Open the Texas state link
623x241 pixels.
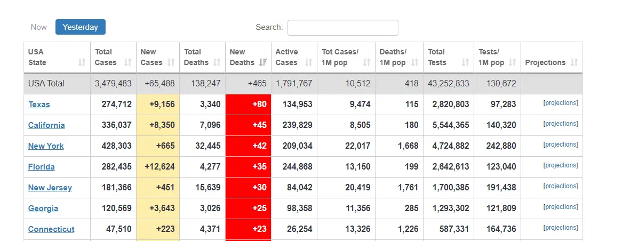(39, 105)
